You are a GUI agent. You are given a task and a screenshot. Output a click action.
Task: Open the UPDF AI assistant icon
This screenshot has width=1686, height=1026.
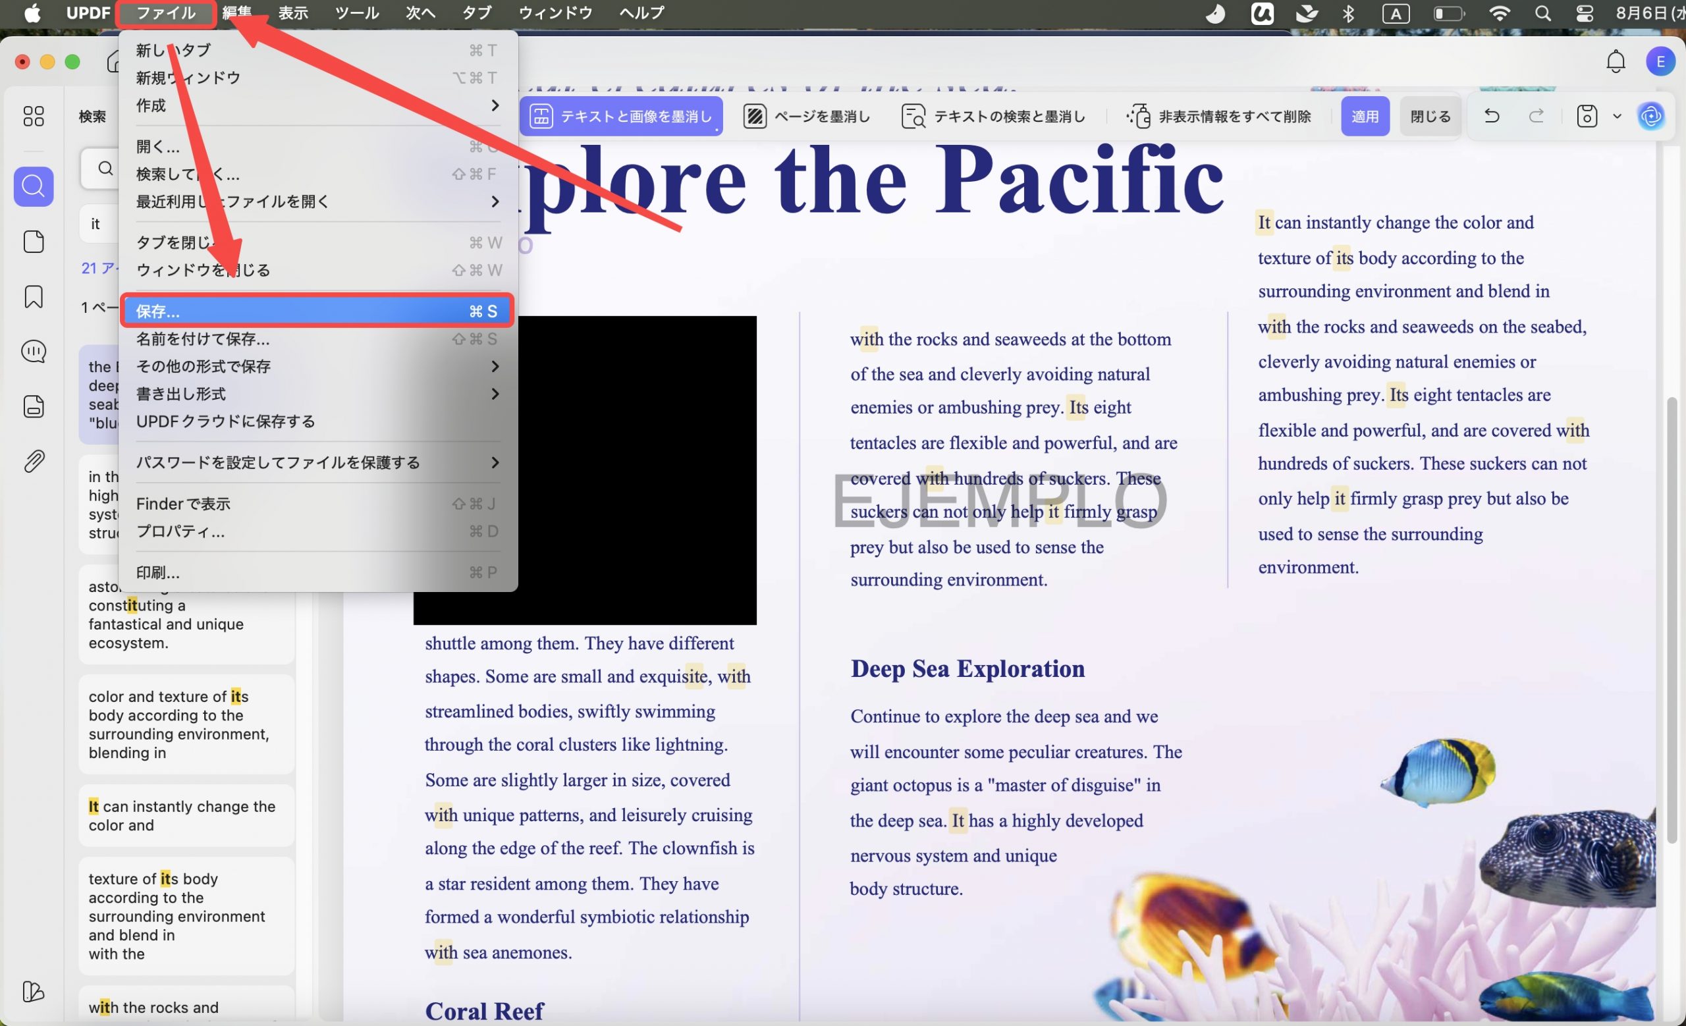pyautogui.click(x=1650, y=117)
